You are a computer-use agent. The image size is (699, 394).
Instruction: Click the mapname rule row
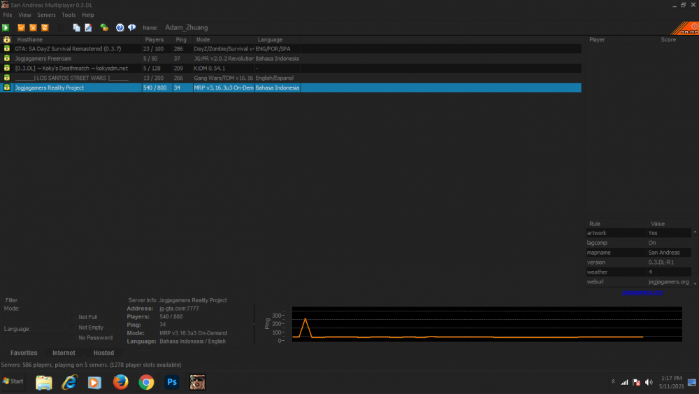(639, 253)
